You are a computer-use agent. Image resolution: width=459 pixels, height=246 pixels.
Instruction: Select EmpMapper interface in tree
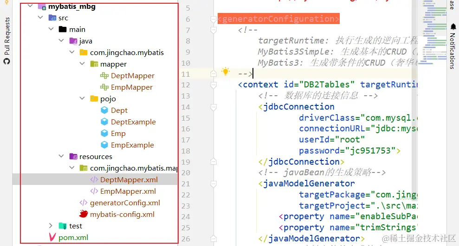pos(132,87)
